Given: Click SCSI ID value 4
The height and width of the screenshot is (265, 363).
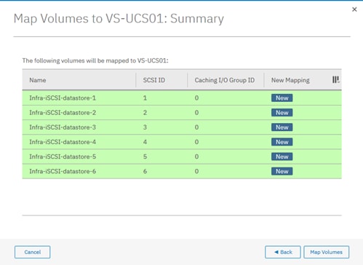Looking at the screenshot, I should (x=145, y=142).
